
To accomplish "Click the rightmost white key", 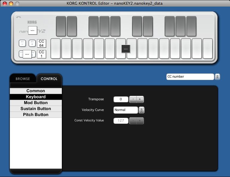I will tap(208, 48).
